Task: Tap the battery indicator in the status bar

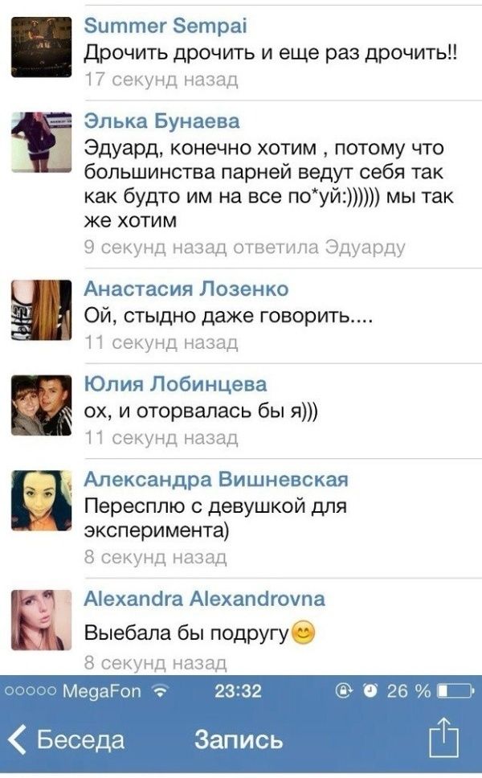Action: [455, 690]
